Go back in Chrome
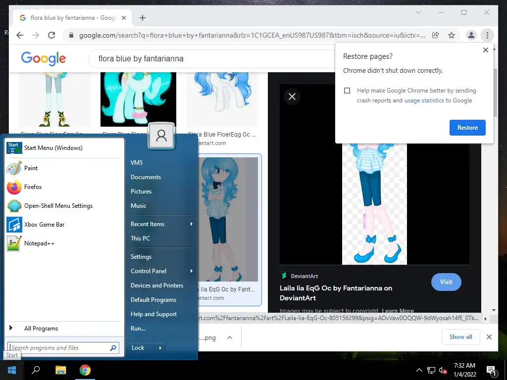Image resolution: width=507 pixels, height=380 pixels. pyautogui.click(x=20, y=35)
